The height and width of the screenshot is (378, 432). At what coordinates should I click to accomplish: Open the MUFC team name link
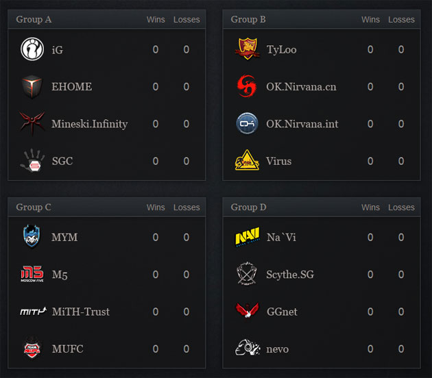click(x=67, y=349)
